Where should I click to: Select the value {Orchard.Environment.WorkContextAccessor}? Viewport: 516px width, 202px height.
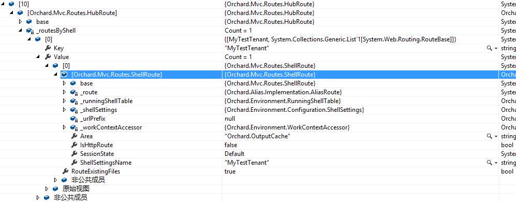(287, 127)
